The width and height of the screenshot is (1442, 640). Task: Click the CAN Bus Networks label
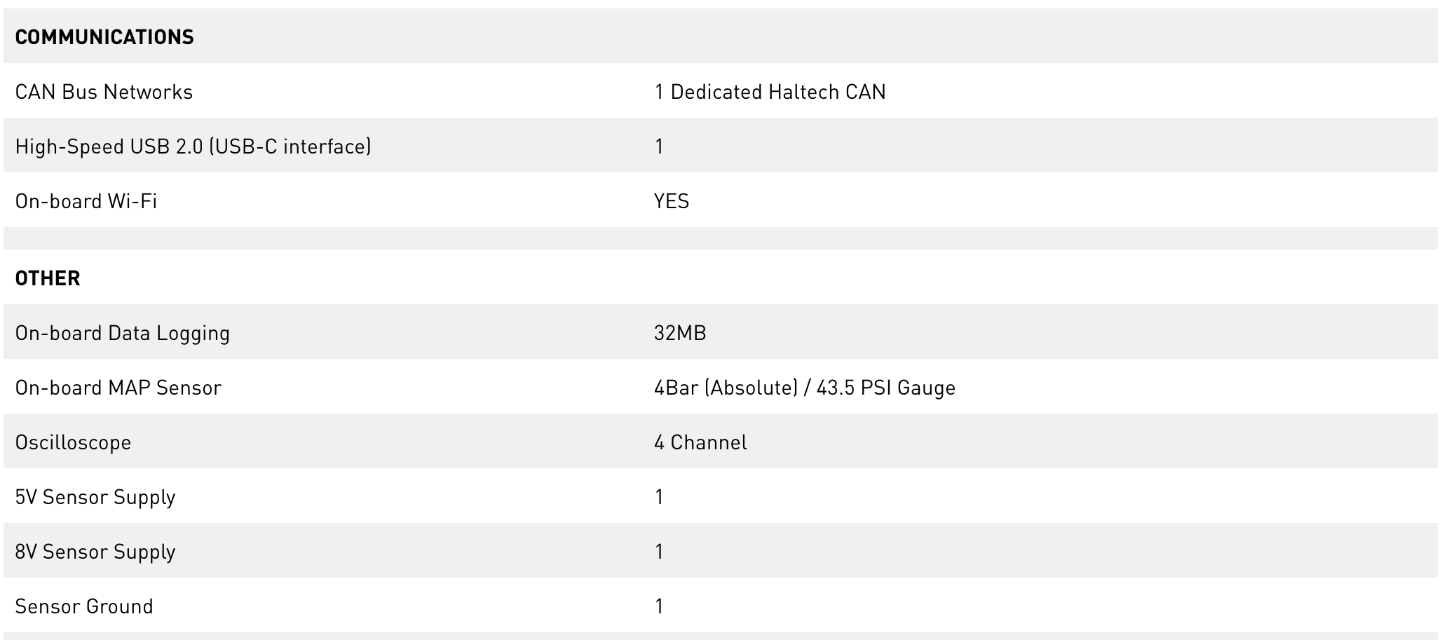[x=104, y=92]
